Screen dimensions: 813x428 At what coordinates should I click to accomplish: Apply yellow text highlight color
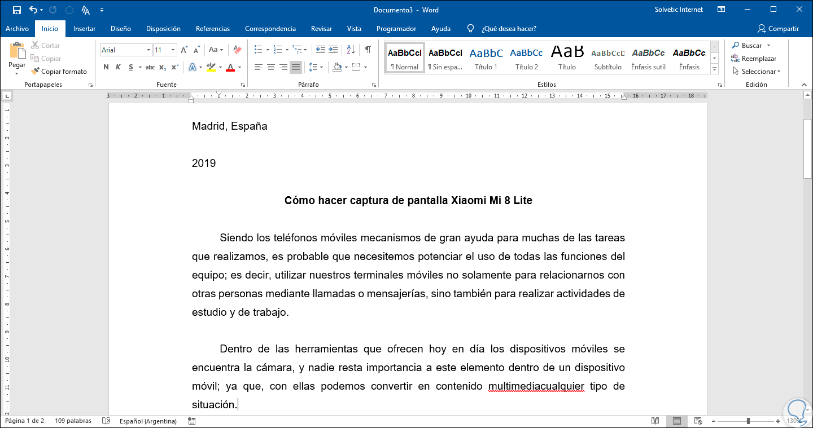coord(211,67)
